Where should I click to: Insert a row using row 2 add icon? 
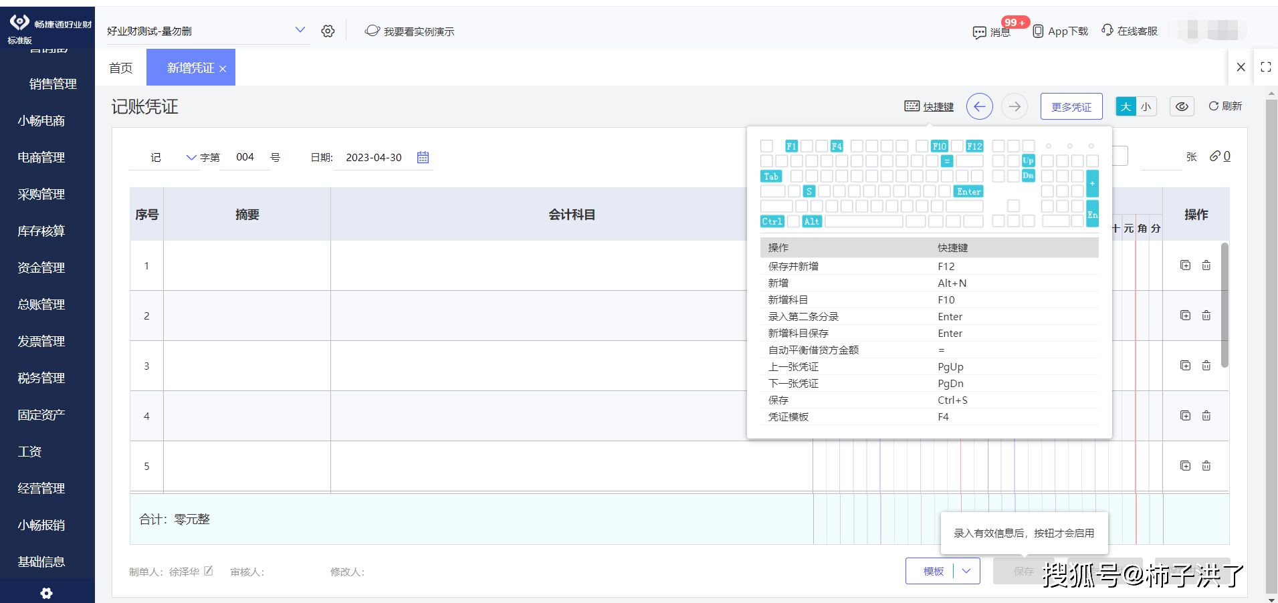coord(1185,316)
